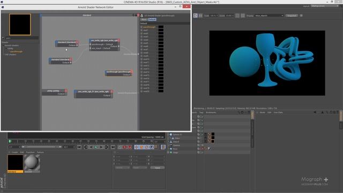This screenshot has width=343, height=193.
Task: Toggle visibility dots for Camera object
Action: pos(202,145)
